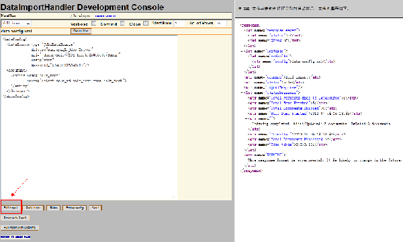Click the No. of Rows input field
Viewport: 403px width, 242px height.
pyautogui.click(x=221, y=23)
